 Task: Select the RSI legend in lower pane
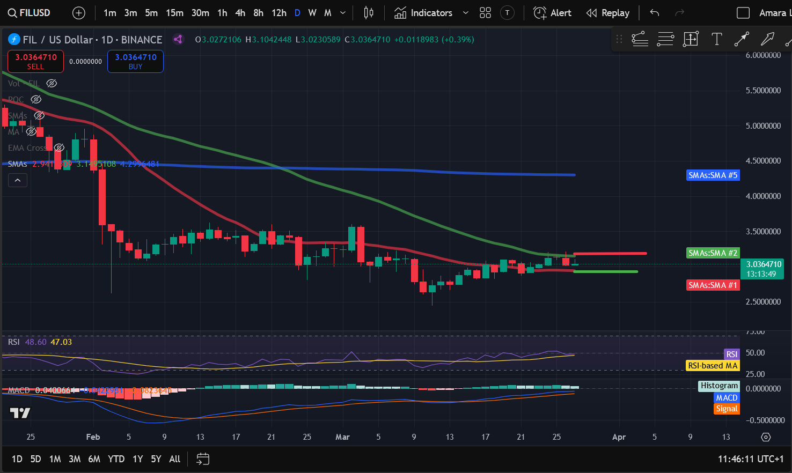pos(40,342)
